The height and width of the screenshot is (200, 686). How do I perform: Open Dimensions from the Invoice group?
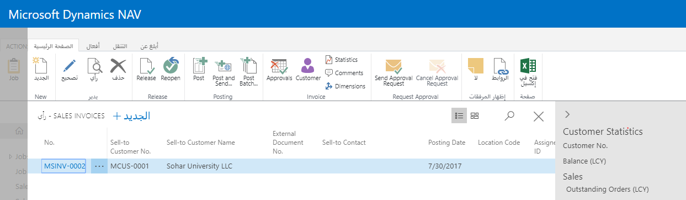coord(345,86)
